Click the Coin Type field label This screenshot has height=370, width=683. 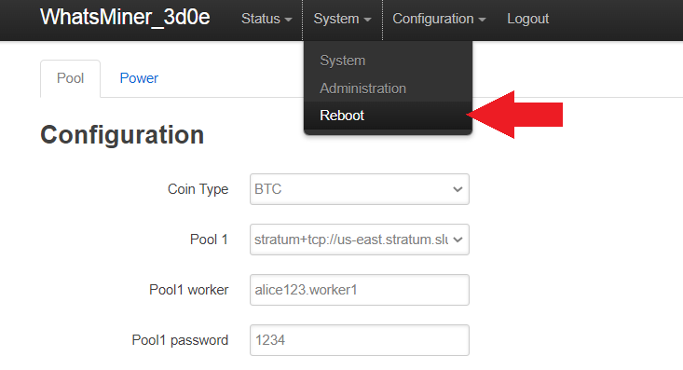(198, 189)
